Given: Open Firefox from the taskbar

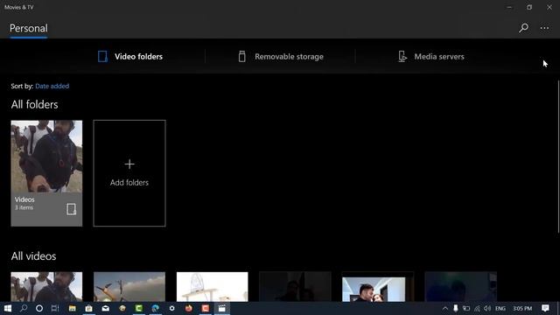Looking at the screenshot, I should [x=189, y=308].
